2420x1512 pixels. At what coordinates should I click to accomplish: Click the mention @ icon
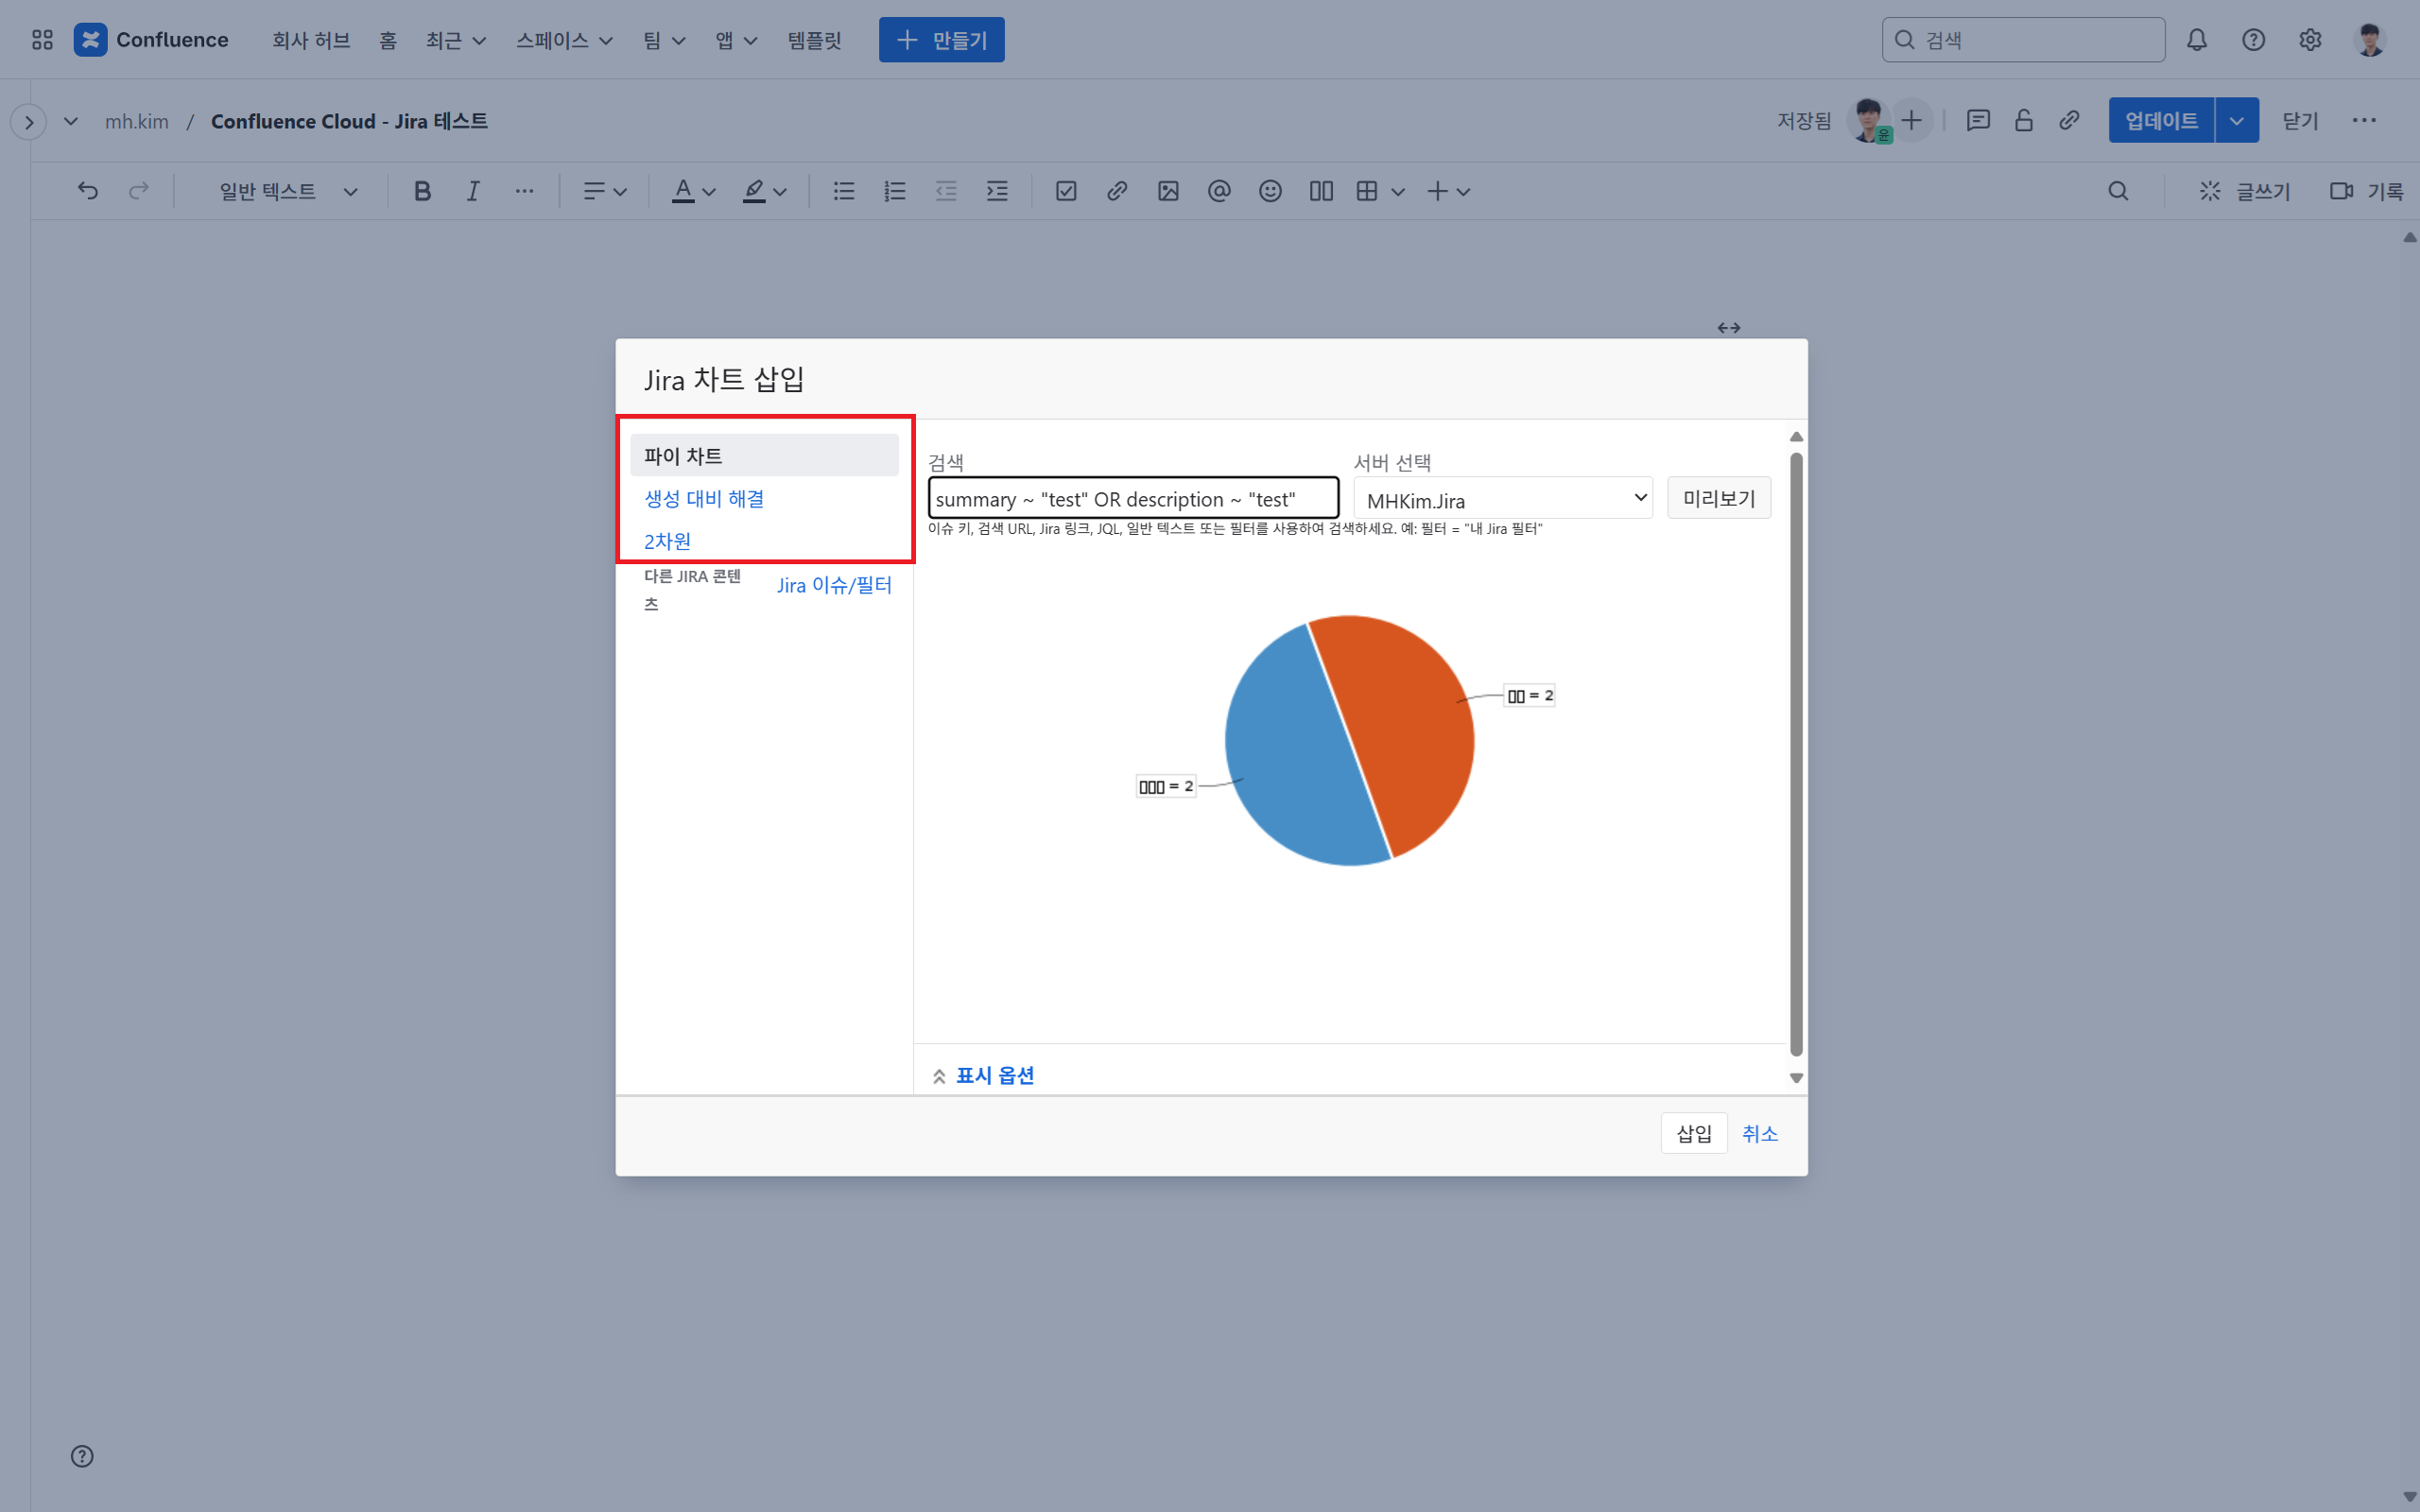1219,191
